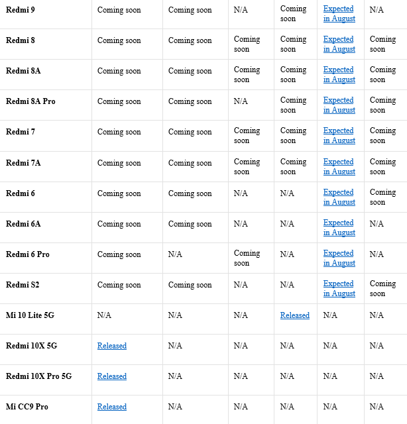This screenshot has height=424, width=407.
Task: Select the Redmi 10X Pro 5G row label
Action: click(x=38, y=376)
